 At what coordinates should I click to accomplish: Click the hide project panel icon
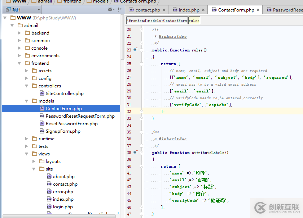[120, 10]
